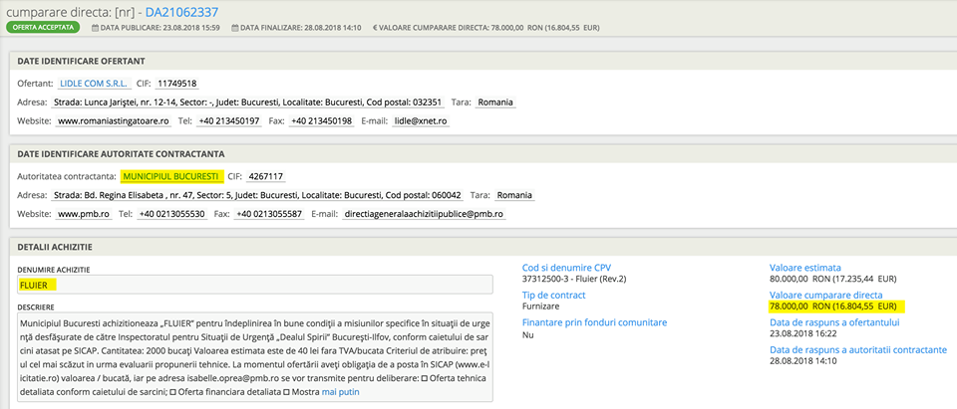
Task: Click the green Oferta Acceptata badge
Action: [44, 28]
